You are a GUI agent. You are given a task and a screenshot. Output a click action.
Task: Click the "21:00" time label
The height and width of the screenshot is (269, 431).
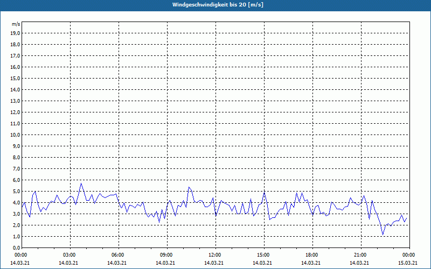point(360,255)
